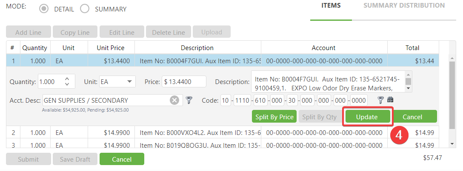Click the Price input field
The image size is (463, 171).
[x=184, y=81]
